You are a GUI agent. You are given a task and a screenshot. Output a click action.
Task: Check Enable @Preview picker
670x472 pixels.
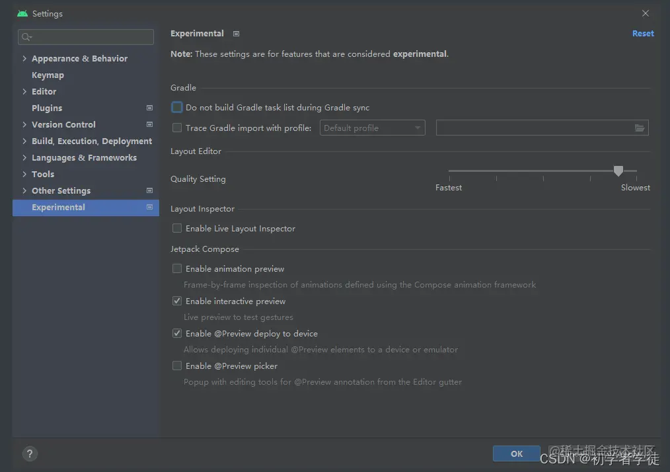[177, 366]
